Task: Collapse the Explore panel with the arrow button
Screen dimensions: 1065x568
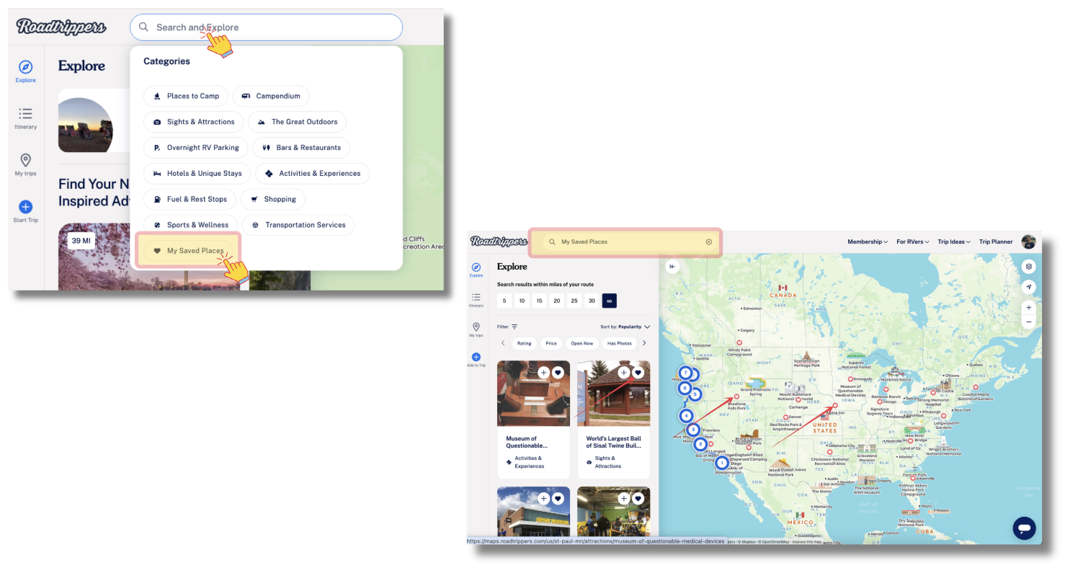Action: click(x=672, y=267)
